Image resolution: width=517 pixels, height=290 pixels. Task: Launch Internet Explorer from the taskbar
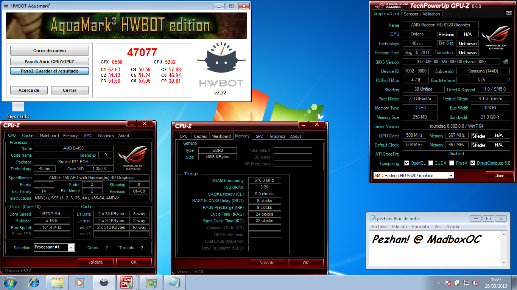pos(34,282)
